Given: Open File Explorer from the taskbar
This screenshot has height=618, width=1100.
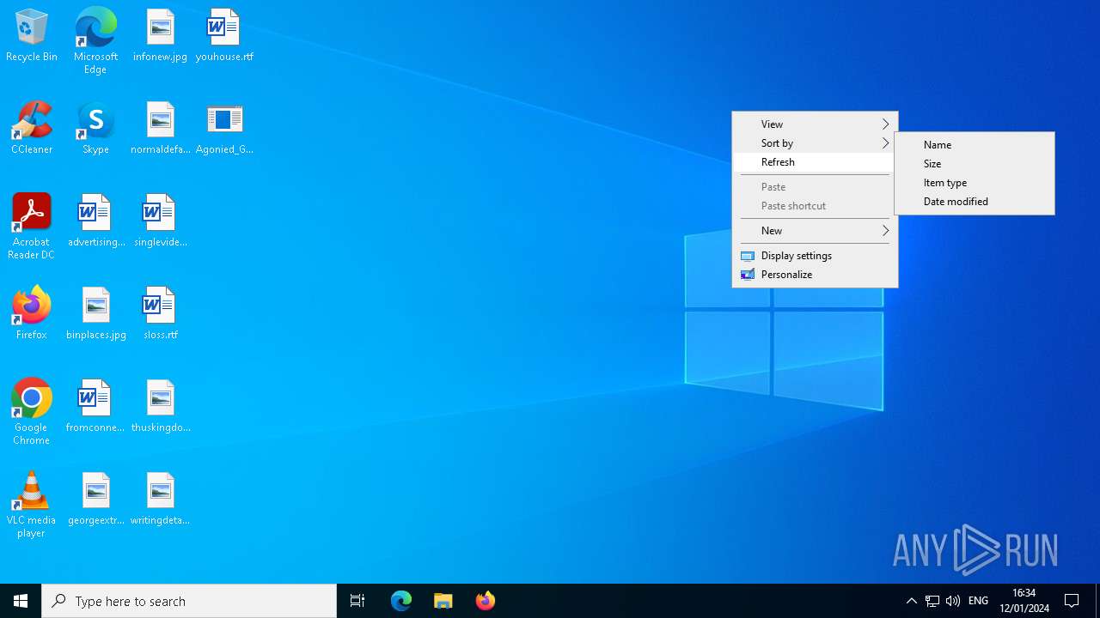Looking at the screenshot, I should click(443, 601).
